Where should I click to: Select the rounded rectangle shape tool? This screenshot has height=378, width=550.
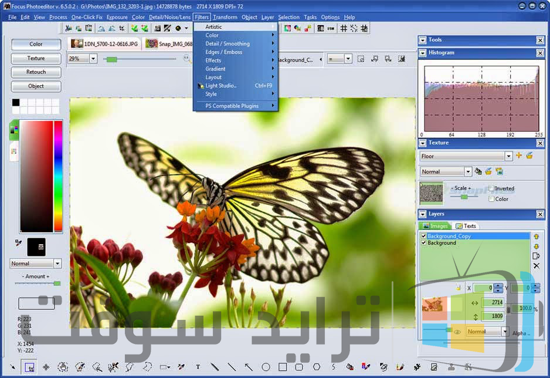pos(299,367)
